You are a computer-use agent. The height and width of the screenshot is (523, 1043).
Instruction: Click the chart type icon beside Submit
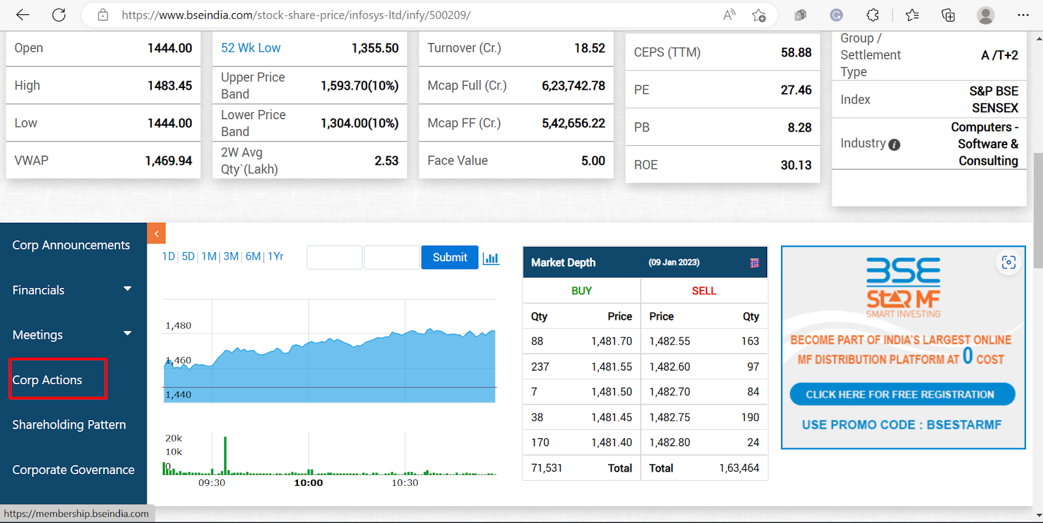(491, 258)
